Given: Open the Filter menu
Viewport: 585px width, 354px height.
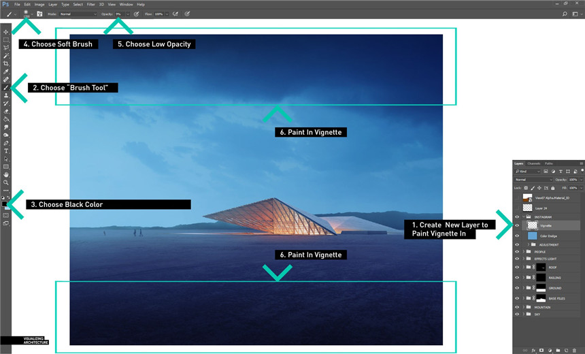Looking at the screenshot, I should point(90,4).
